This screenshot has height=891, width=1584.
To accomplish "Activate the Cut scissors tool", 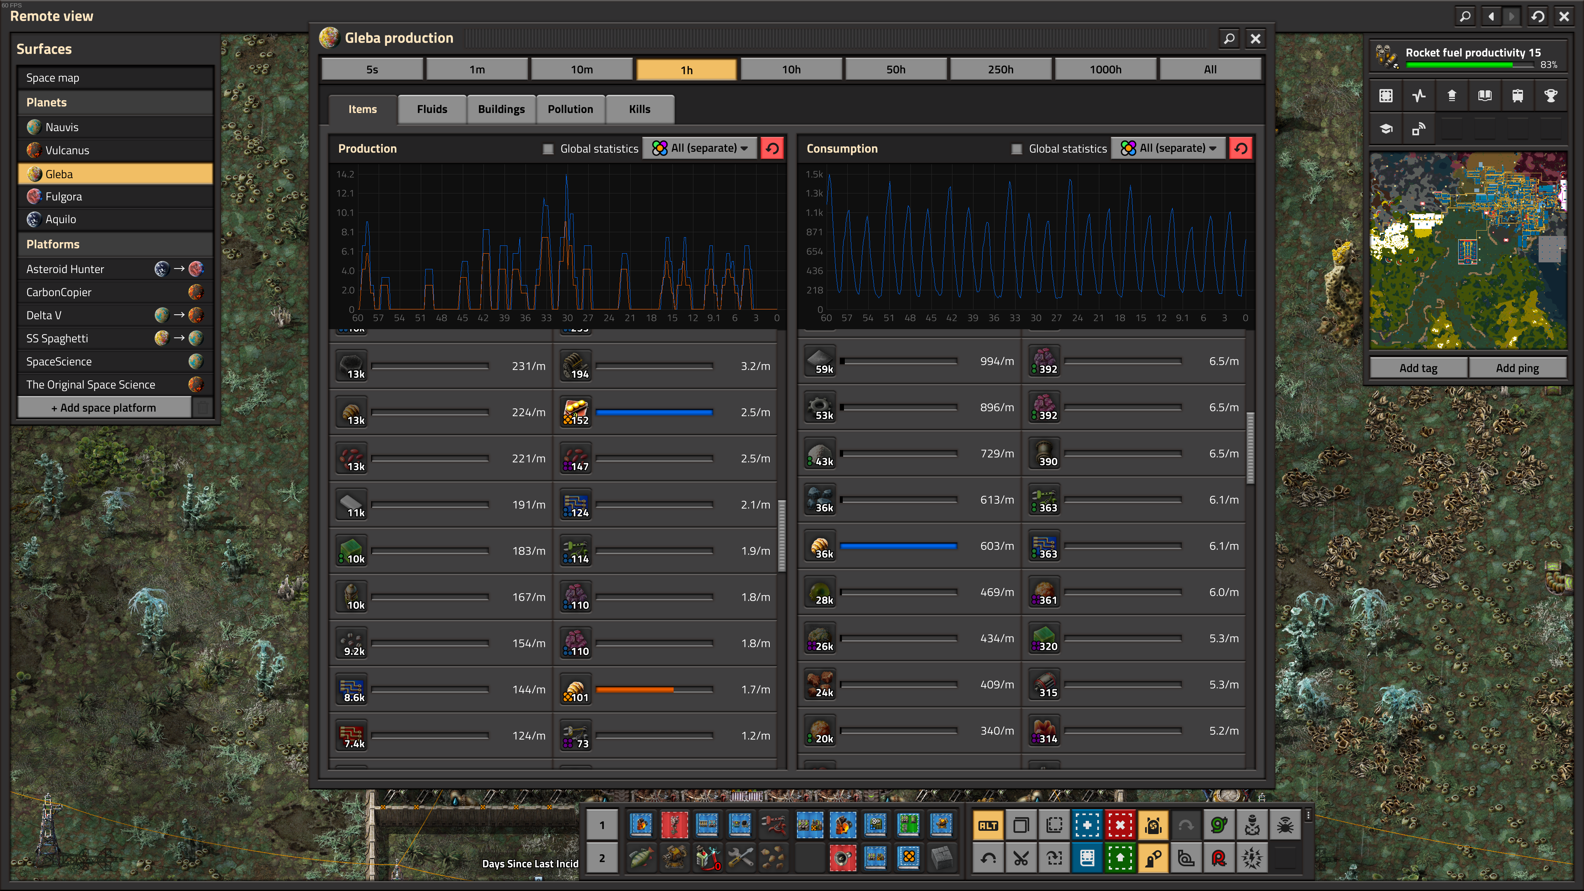I will tap(1021, 858).
